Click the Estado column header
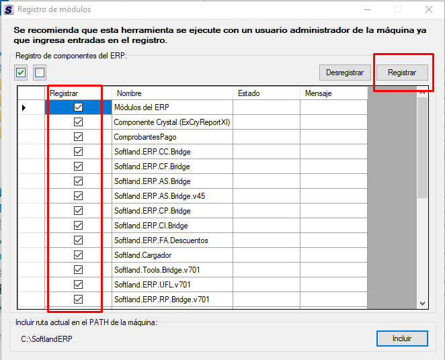Viewport: 445px width, 360px height. pos(266,93)
